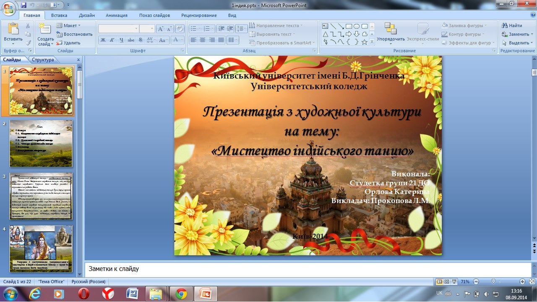
Task: Select the Format Painter brush icon
Action: click(28, 43)
